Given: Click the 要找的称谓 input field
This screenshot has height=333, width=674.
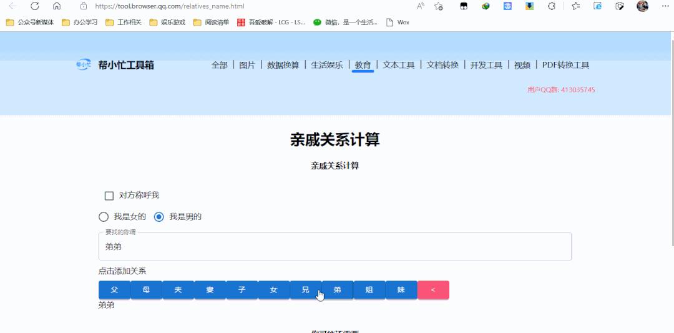Looking at the screenshot, I should pos(335,247).
